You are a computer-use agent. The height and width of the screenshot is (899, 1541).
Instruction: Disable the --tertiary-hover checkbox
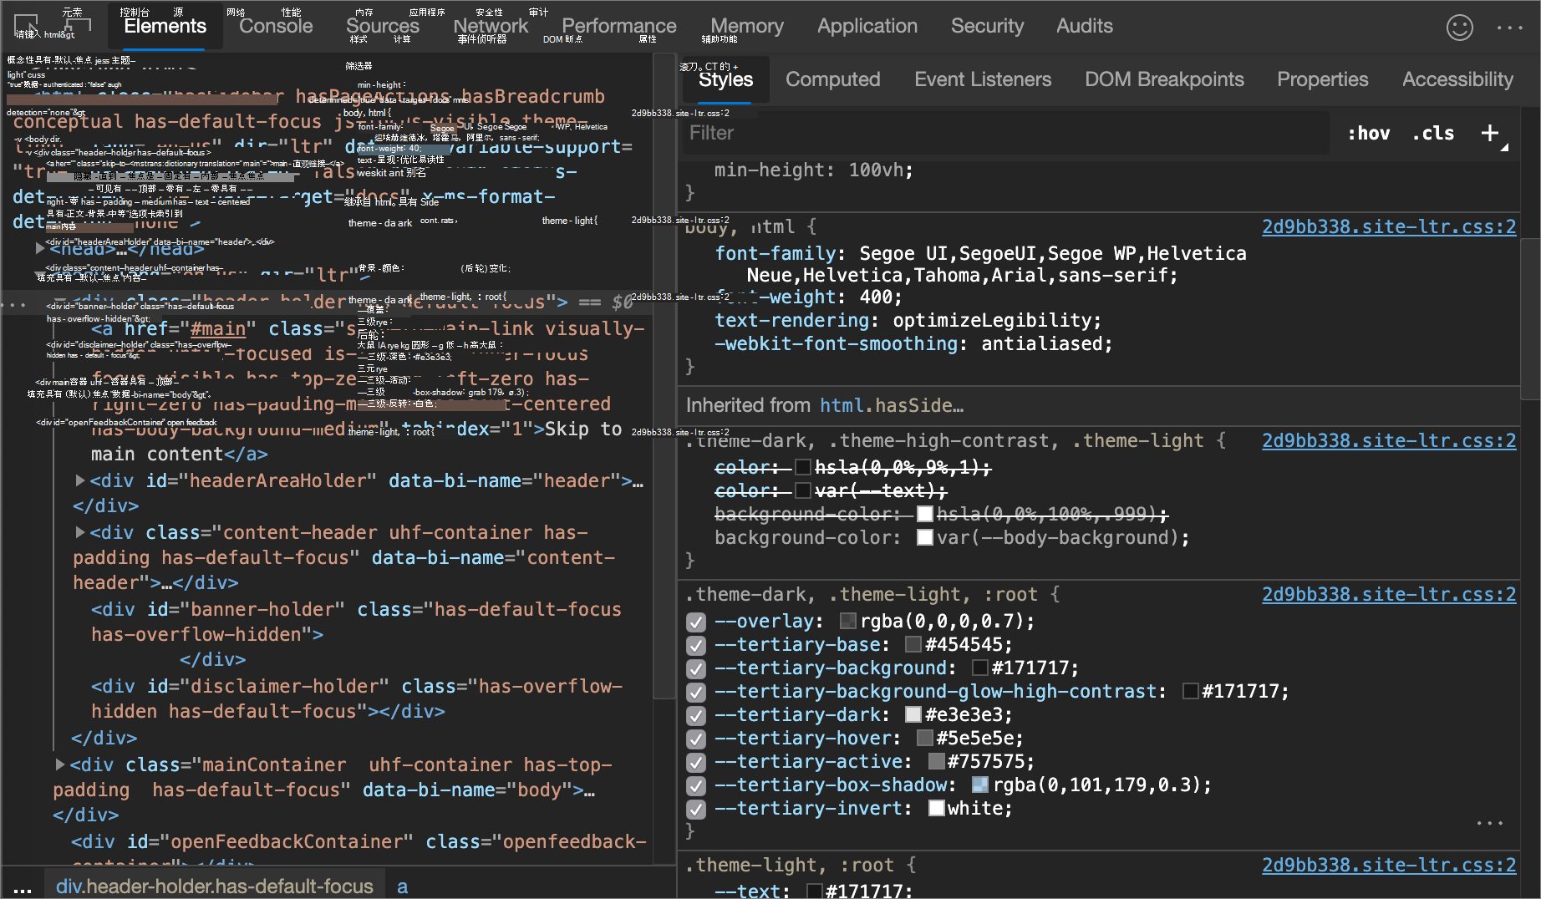click(x=695, y=739)
